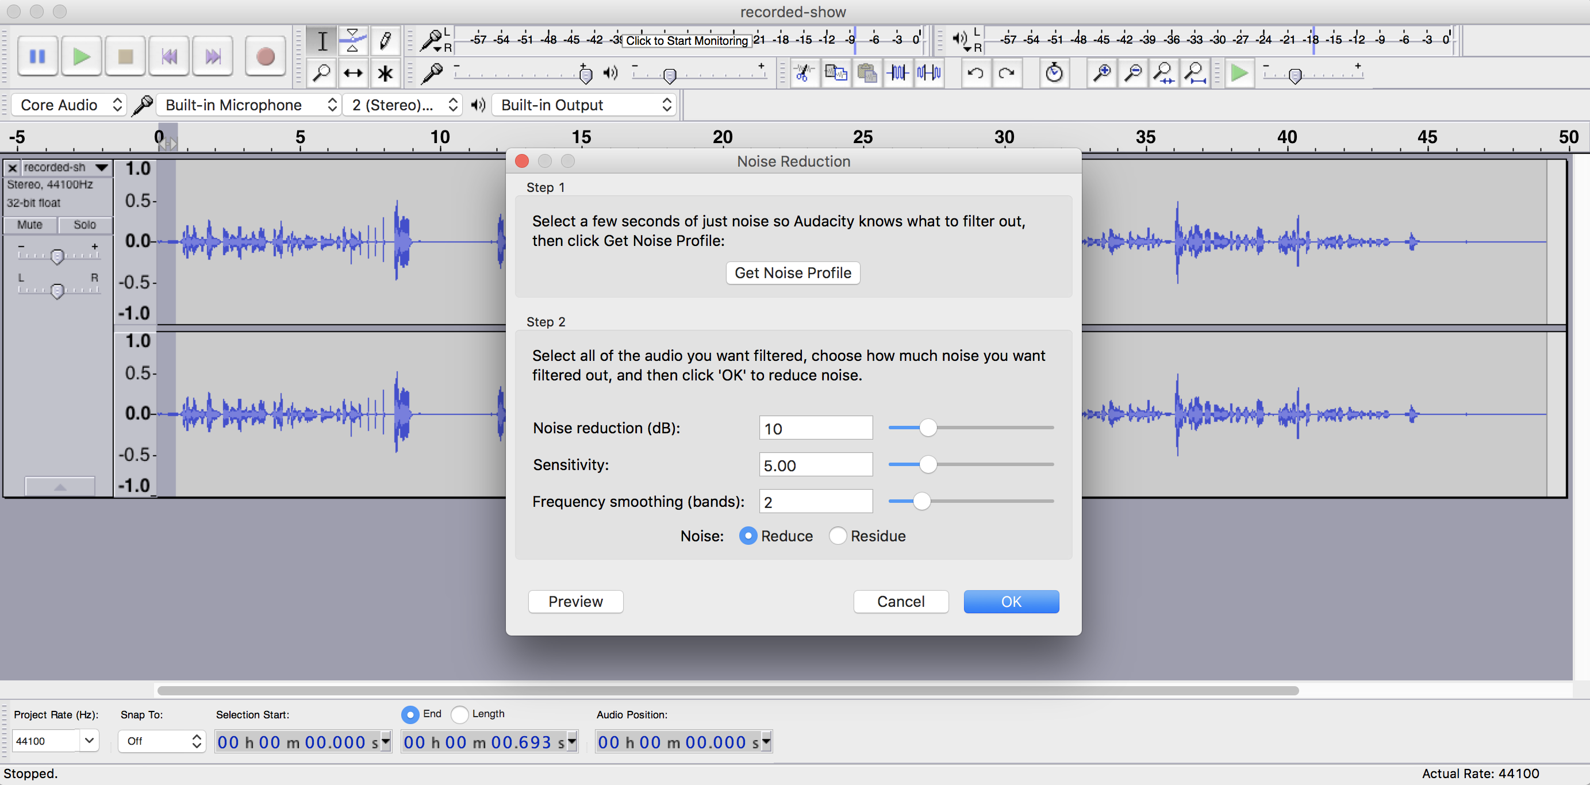Select the Selection (I-beam) tool
Image resolution: width=1590 pixels, height=785 pixels.
(x=321, y=41)
